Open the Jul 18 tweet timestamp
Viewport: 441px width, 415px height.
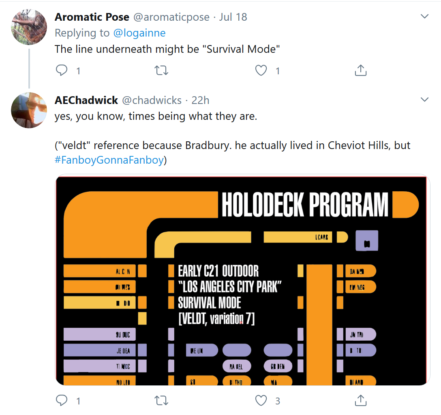point(233,17)
